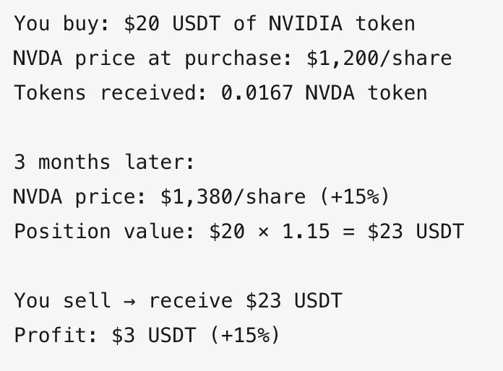Click the "$1,200/share" purchase price text
Image resolution: width=503 pixels, height=371 pixels.
pos(379,58)
